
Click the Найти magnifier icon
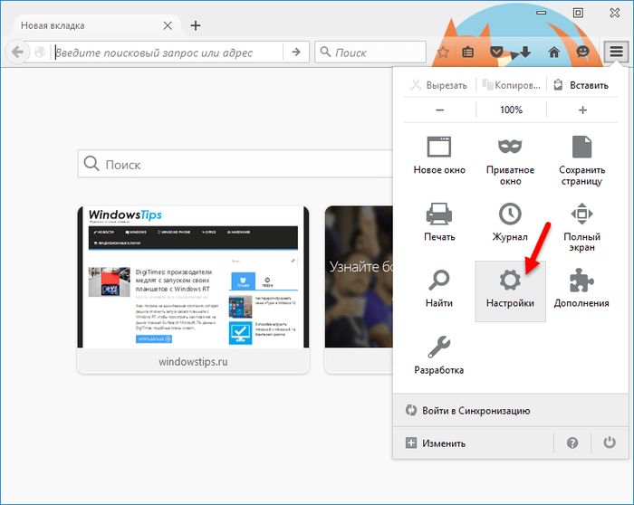(x=439, y=281)
